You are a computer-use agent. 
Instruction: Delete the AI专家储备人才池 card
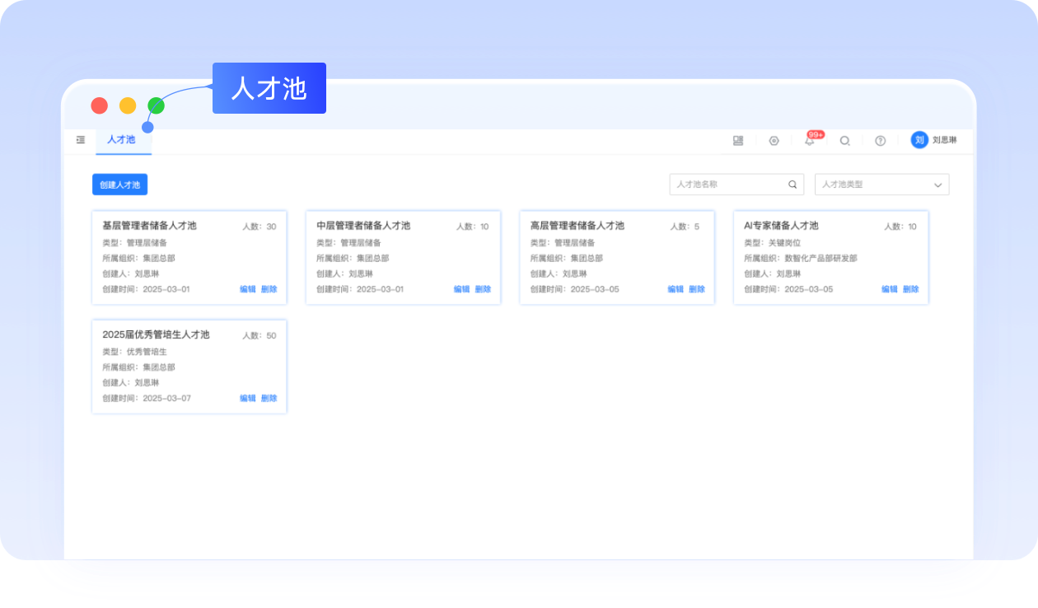pos(910,289)
